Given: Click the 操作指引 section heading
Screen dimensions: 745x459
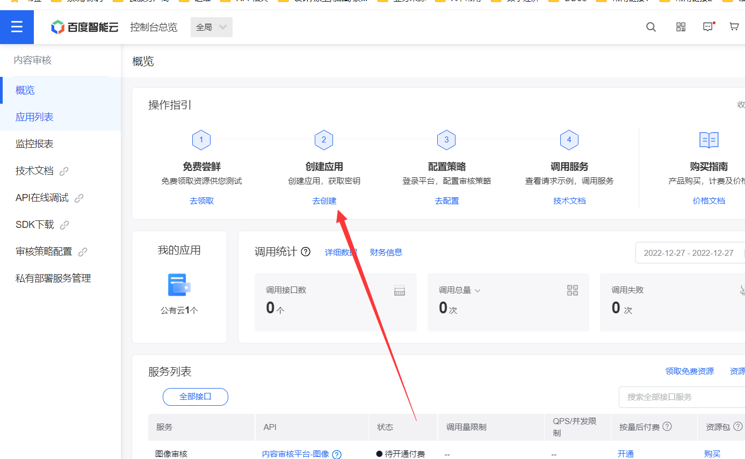Looking at the screenshot, I should point(170,105).
